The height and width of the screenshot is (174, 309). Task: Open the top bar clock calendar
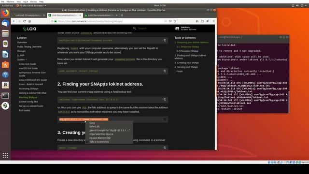click(x=160, y=5)
